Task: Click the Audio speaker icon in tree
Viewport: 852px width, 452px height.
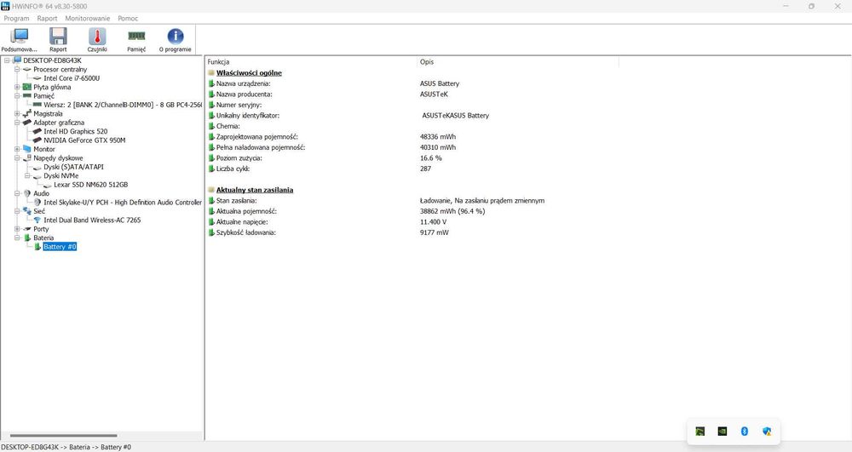Action: 27,193
